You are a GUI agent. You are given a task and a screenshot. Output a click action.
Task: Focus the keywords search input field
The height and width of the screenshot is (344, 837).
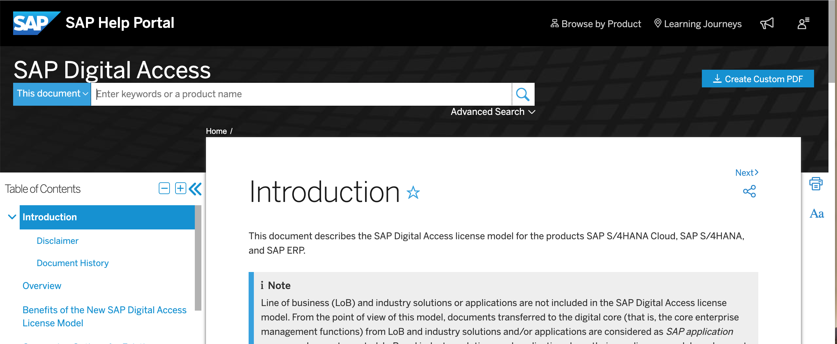click(x=301, y=94)
